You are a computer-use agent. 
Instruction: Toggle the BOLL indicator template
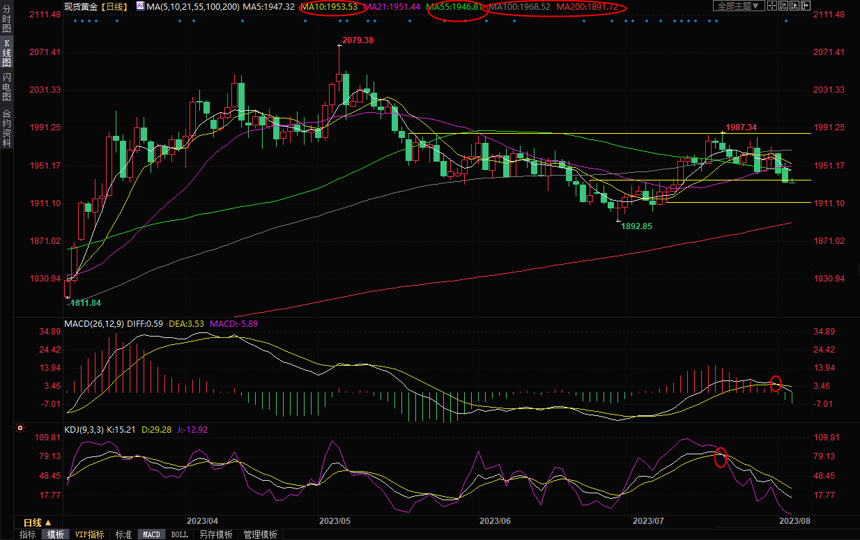click(x=179, y=534)
